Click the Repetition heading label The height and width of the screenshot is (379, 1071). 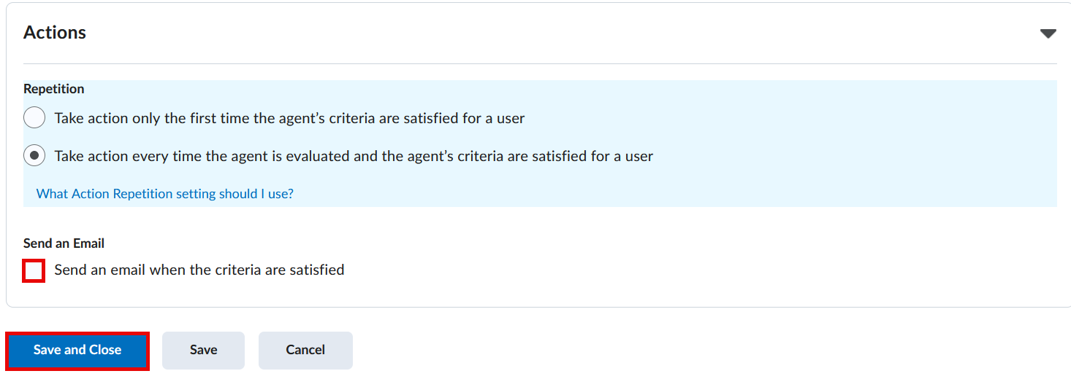point(54,89)
